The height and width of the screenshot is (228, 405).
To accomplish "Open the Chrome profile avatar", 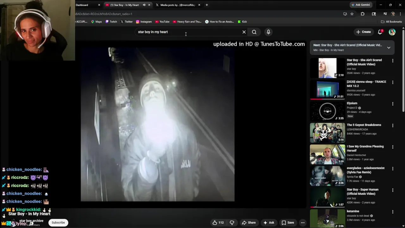I will click(x=393, y=14).
